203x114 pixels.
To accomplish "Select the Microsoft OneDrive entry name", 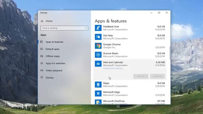I will [x=114, y=101].
